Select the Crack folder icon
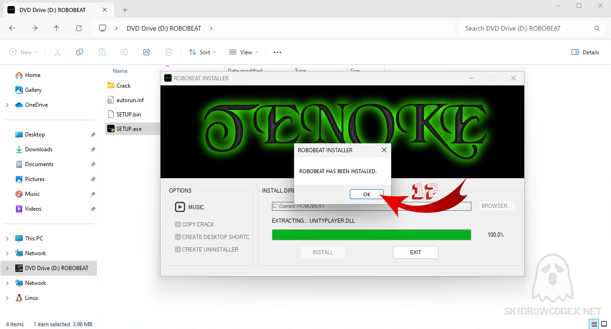The height and width of the screenshot is (329, 611). click(110, 85)
